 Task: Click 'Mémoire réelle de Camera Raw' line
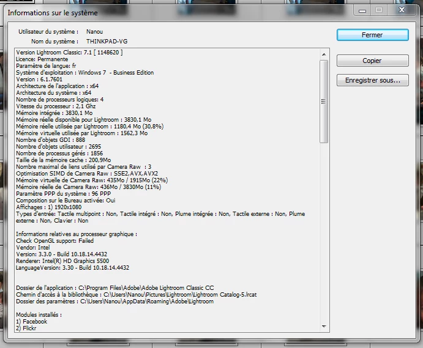point(89,187)
